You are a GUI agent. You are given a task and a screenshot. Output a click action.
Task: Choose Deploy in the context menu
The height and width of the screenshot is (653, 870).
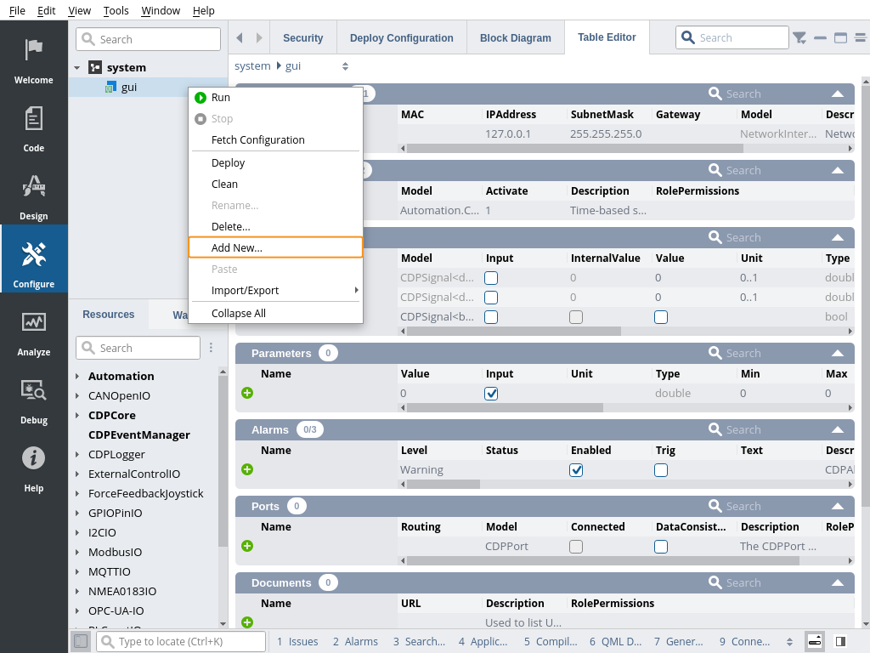(228, 162)
